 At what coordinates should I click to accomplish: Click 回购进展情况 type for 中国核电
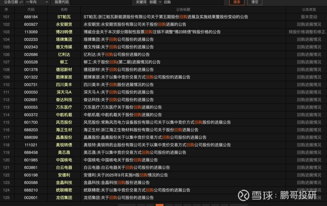[309, 160]
